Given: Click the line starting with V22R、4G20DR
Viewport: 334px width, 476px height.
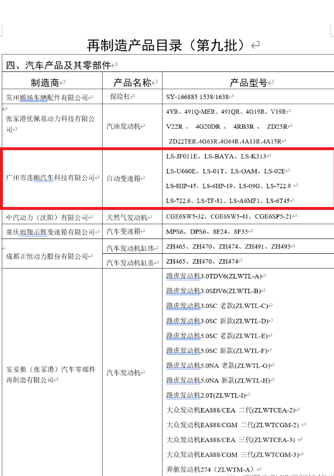Looking at the screenshot, I should [227, 126].
